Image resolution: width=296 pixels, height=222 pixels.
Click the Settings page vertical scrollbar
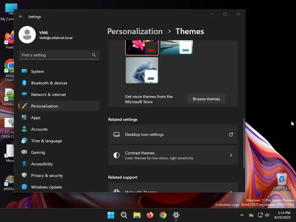244,143
